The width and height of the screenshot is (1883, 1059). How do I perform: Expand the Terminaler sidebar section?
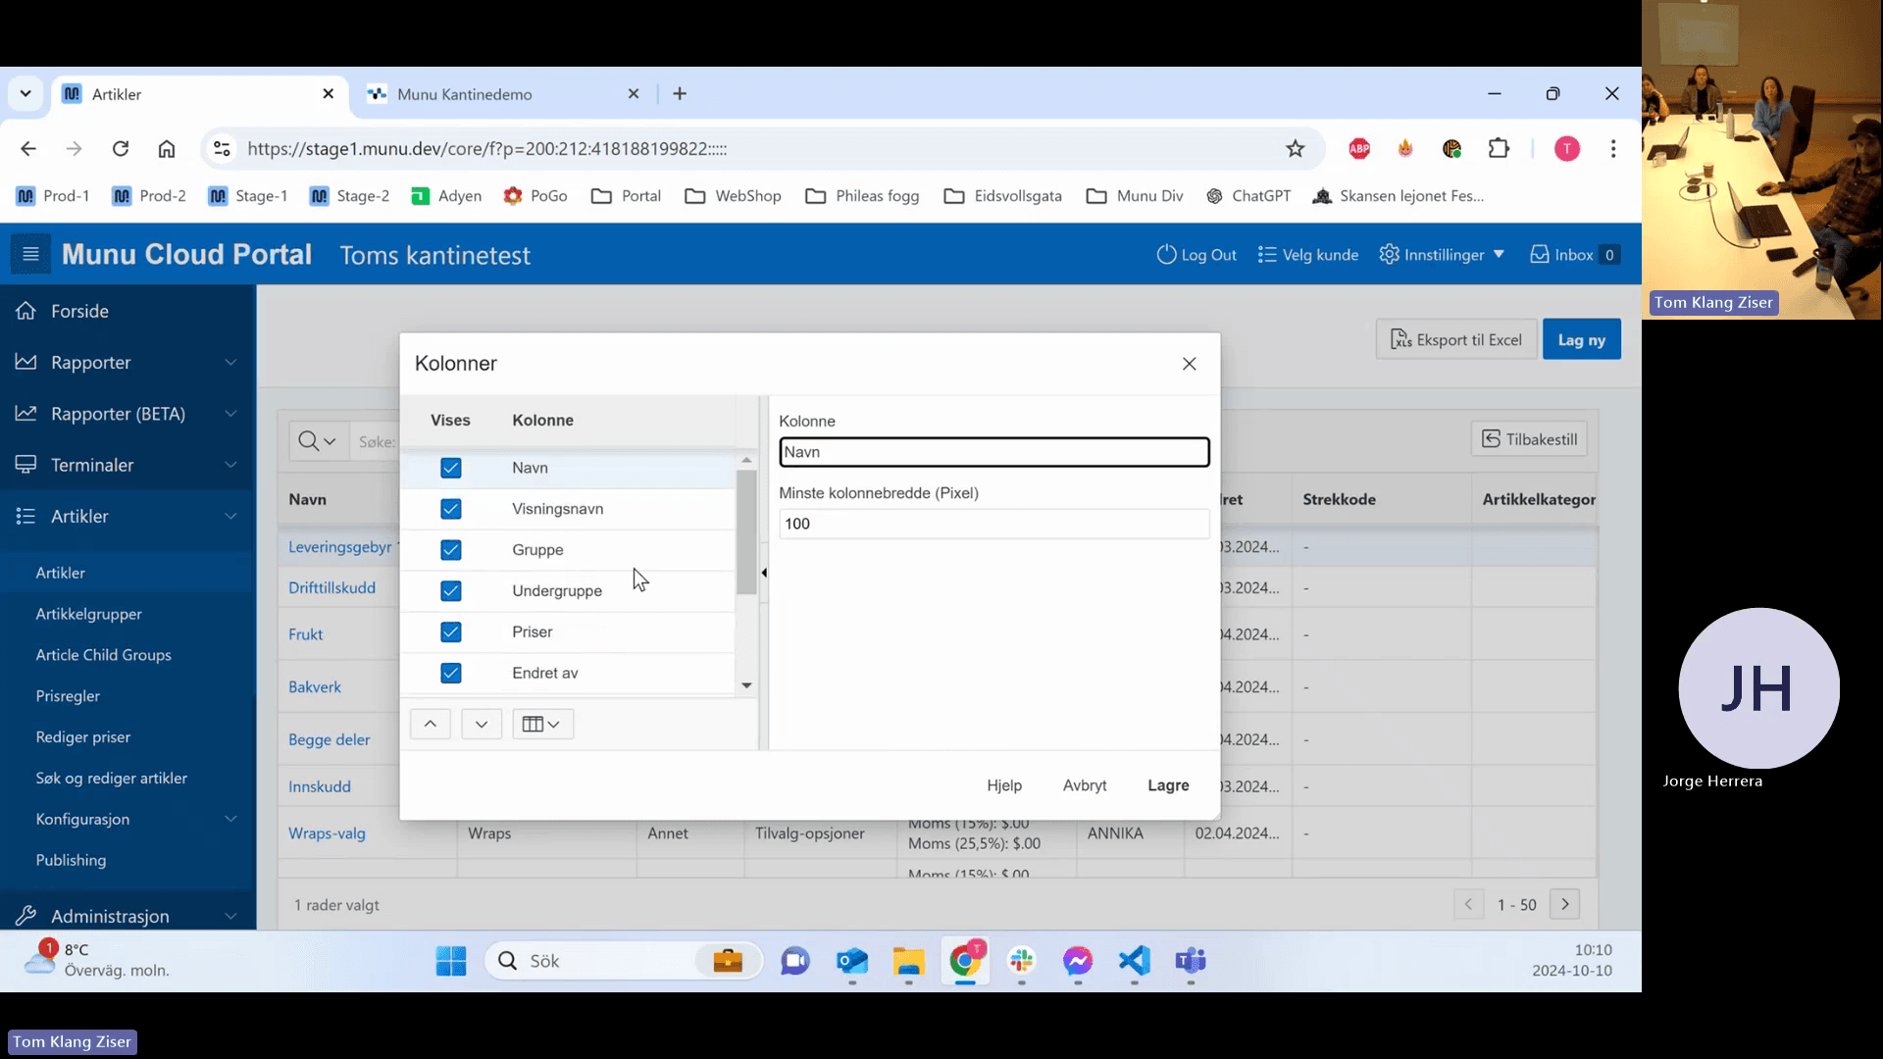coord(127,465)
